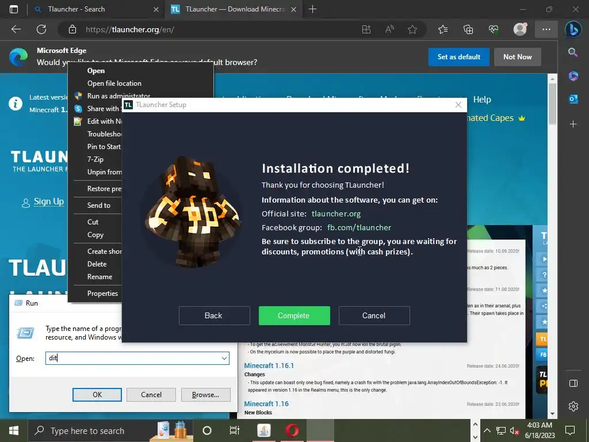Choose Cut from the context menu
This screenshot has height=442, width=589.
[x=93, y=222]
